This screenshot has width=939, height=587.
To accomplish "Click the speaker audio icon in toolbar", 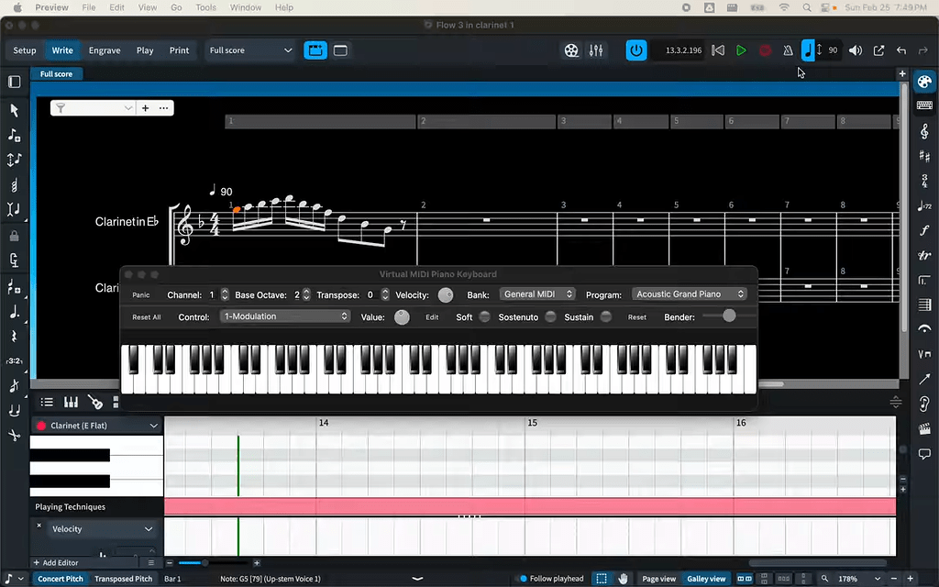I will click(x=856, y=50).
